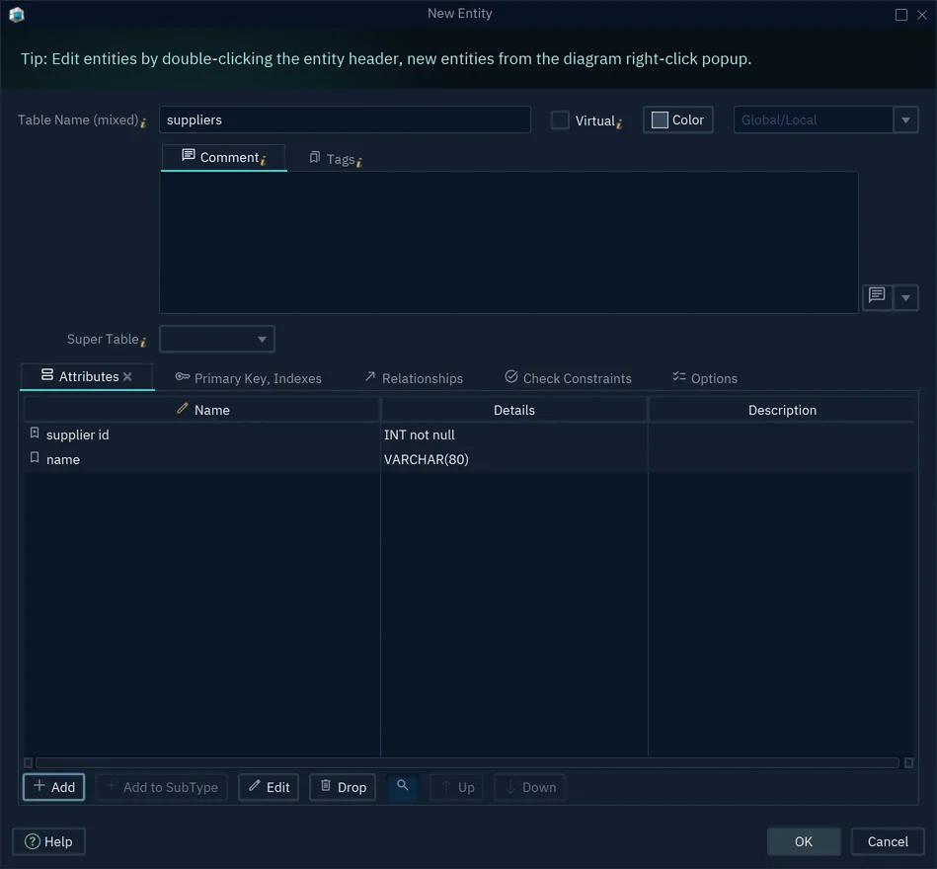The height and width of the screenshot is (869, 937).
Task: Open the Check Constraints tab
Action: pos(569,378)
